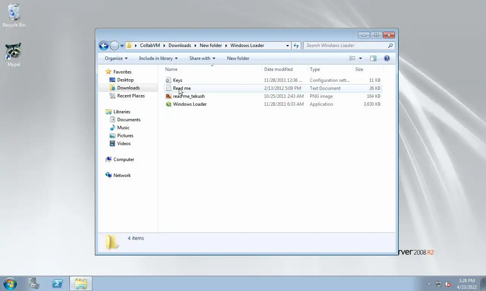Close the Explorer window
486x291 pixels.
(x=389, y=35)
